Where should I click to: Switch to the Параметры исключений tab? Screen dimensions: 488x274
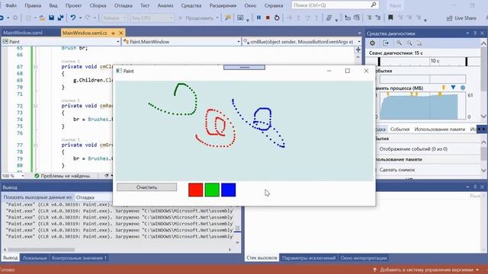point(309,258)
